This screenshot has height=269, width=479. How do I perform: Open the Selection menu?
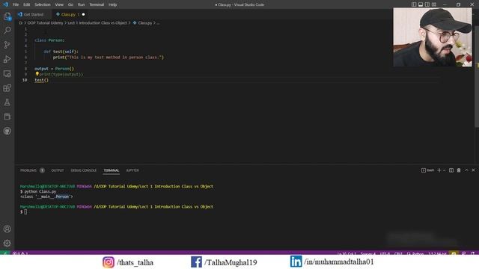tap(43, 4)
